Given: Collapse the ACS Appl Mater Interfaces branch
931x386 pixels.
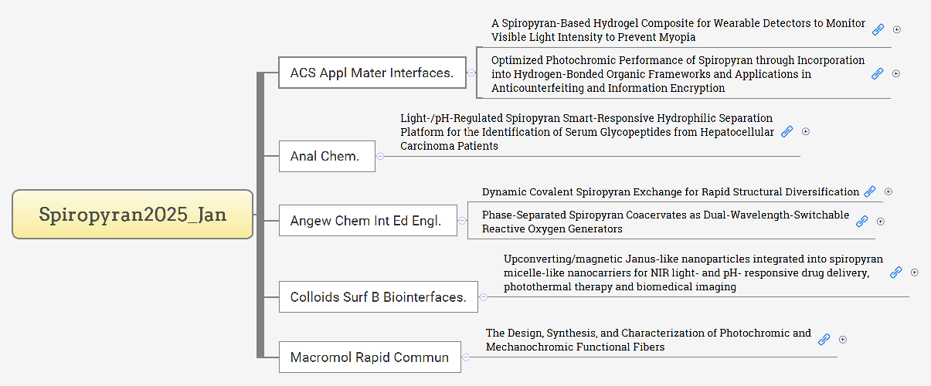Looking at the screenshot, I should point(471,73).
